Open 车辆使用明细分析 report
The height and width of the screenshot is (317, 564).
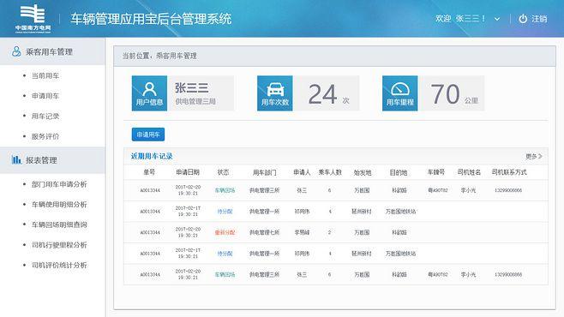click(x=59, y=204)
